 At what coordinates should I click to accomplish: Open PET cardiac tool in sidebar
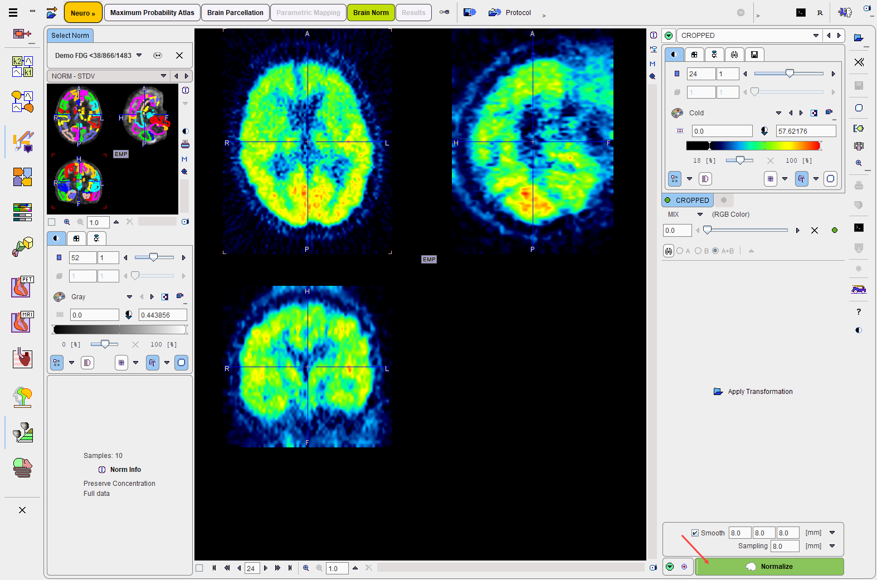22,287
